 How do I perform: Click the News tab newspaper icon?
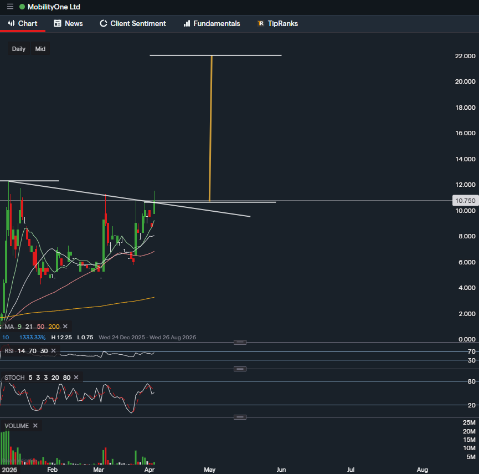coord(58,23)
